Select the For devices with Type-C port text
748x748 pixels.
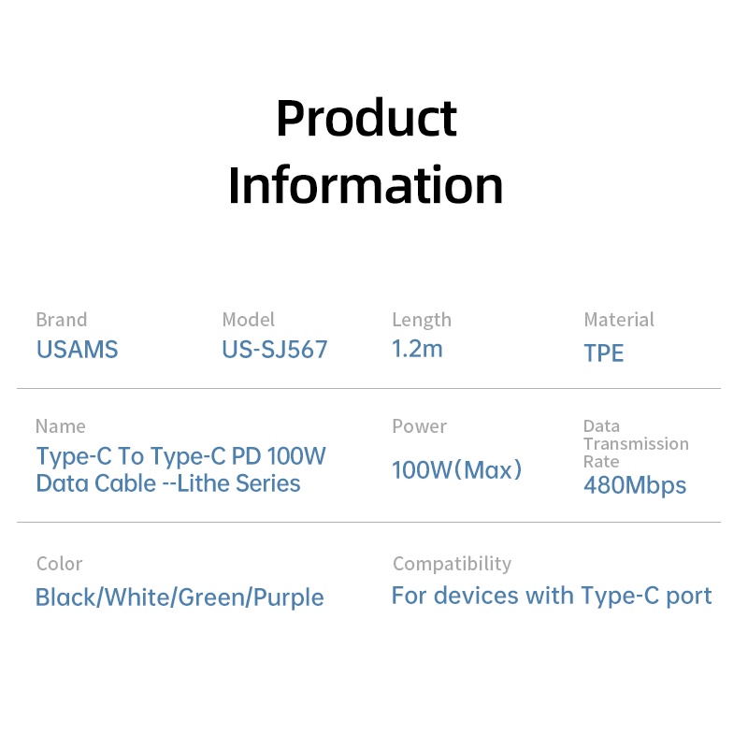[552, 596]
